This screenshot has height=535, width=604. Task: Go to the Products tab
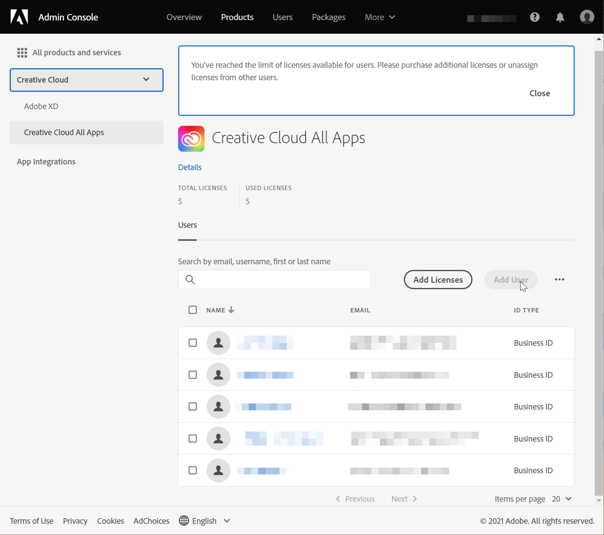pyautogui.click(x=237, y=17)
